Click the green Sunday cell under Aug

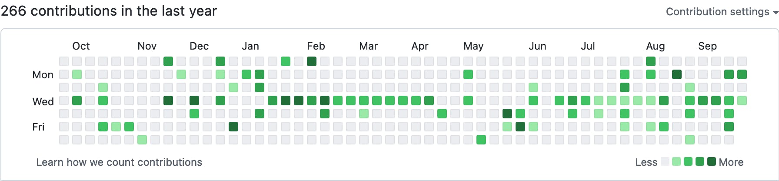651,61
